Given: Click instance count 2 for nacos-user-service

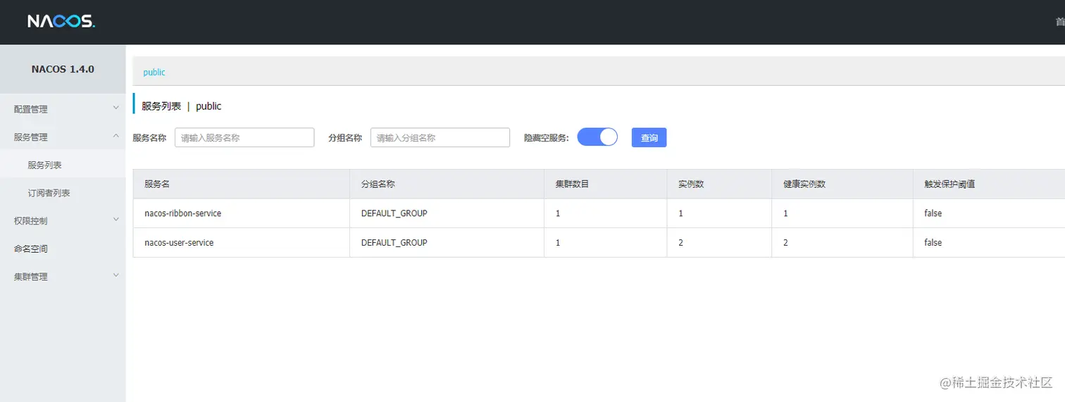Looking at the screenshot, I should (680, 242).
